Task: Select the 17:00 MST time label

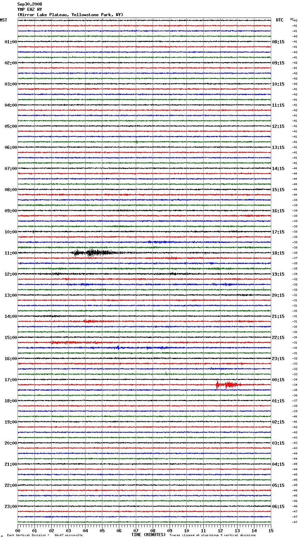Action: pos(11,380)
